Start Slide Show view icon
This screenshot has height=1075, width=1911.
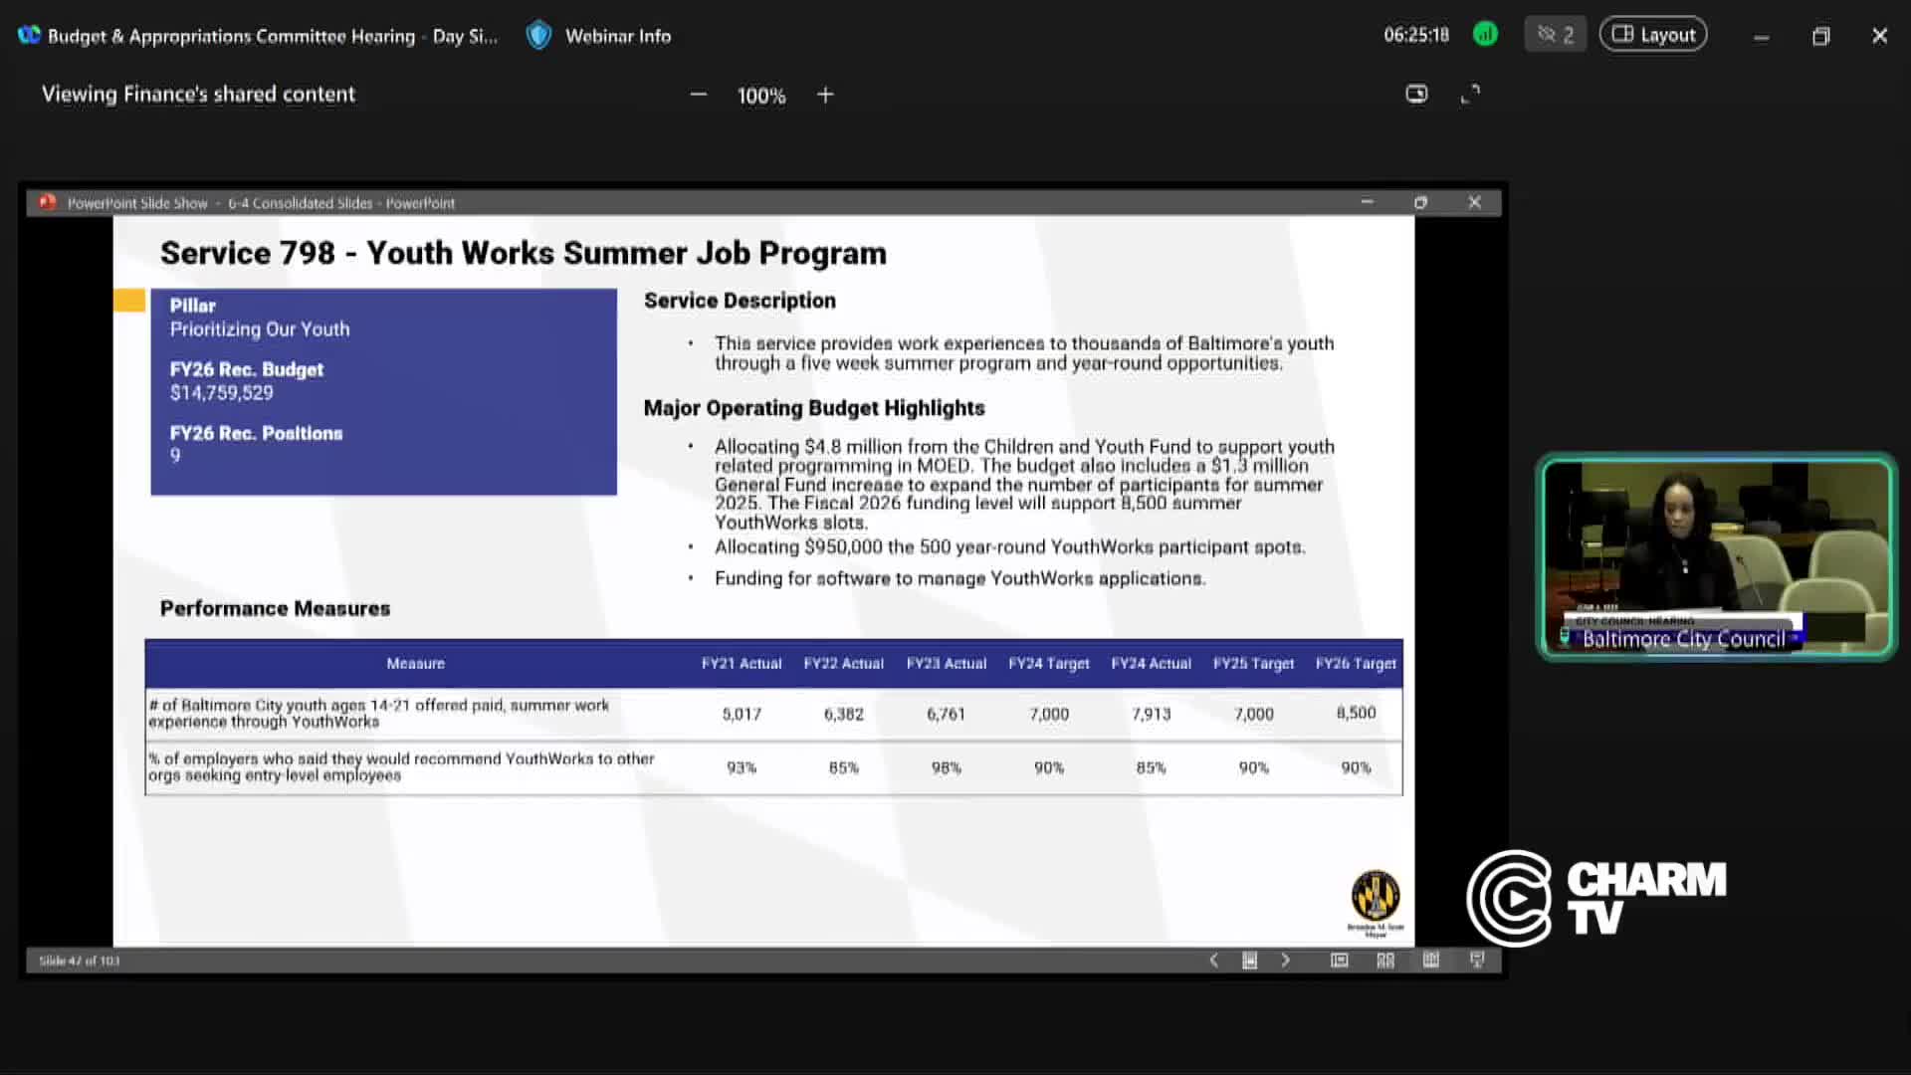pyautogui.click(x=1477, y=960)
